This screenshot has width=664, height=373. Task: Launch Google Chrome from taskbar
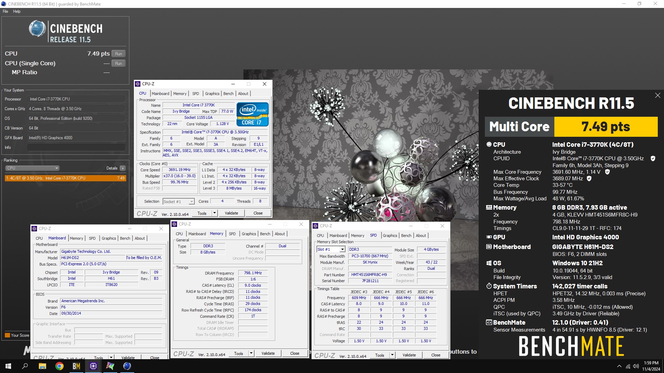coord(59,366)
